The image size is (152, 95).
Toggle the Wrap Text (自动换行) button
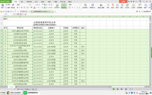click(64, 6)
